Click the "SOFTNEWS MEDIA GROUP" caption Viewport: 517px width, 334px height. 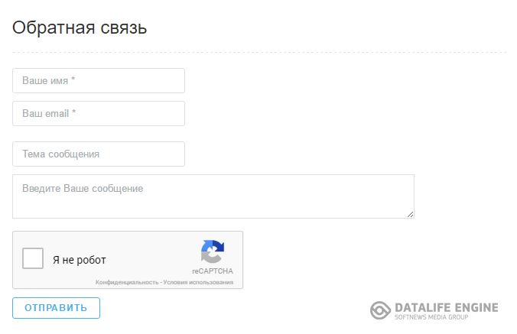[431, 317]
